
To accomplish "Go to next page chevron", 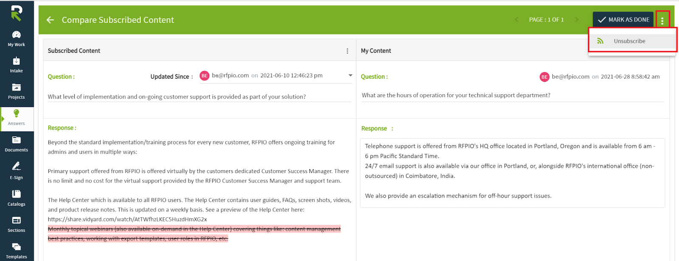I will click(x=576, y=20).
